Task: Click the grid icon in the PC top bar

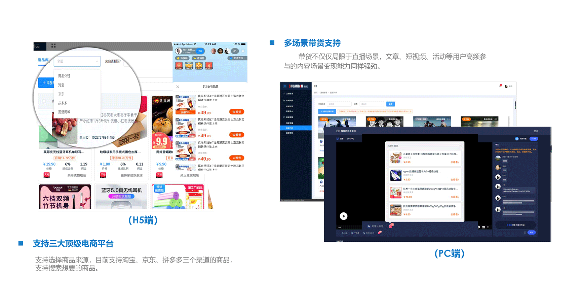Action: point(316,86)
